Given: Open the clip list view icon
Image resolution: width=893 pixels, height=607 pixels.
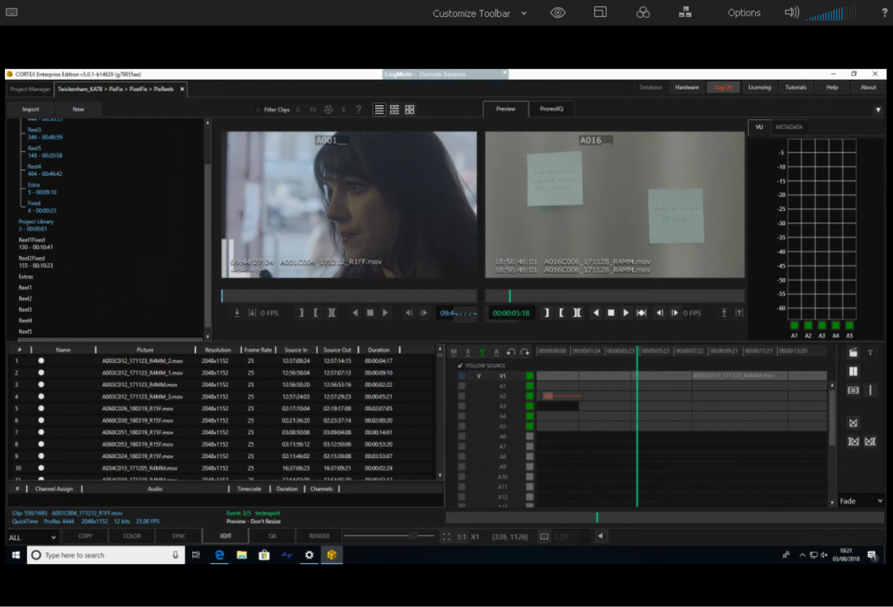Looking at the screenshot, I should (x=379, y=109).
